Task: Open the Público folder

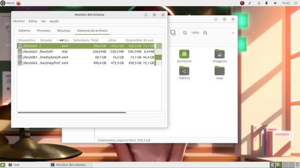Action: pos(184,73)
